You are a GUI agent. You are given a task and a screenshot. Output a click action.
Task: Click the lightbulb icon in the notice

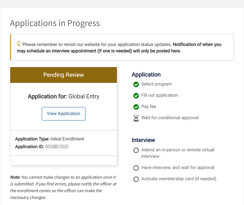[x=19, y=44]
